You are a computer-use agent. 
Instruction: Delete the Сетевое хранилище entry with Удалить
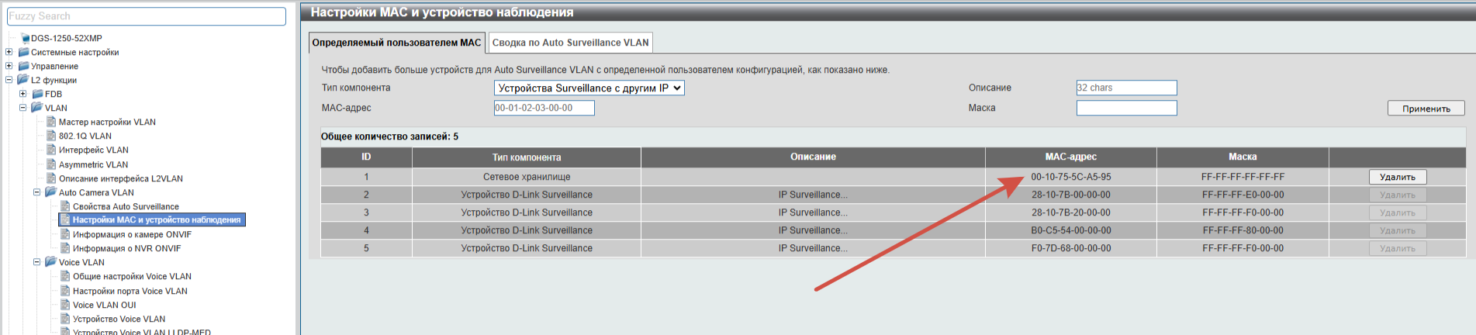pos(1397,177)
